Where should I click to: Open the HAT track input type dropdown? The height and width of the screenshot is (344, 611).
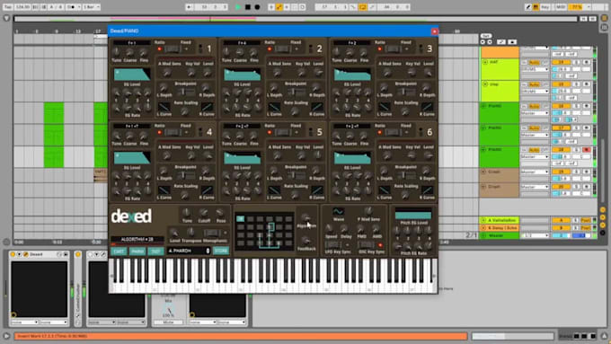pyautogui.click(x=535, y=69)
